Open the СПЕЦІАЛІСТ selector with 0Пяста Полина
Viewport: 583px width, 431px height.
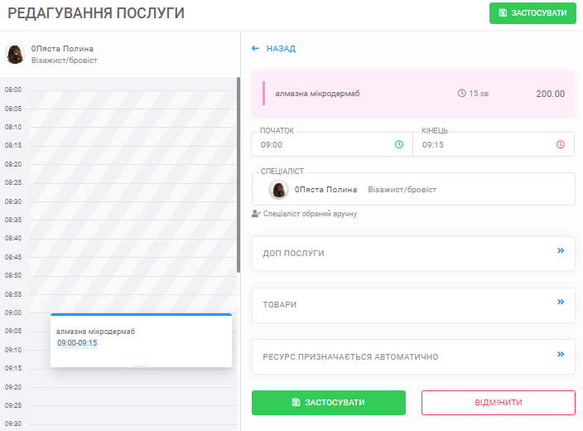(413, 189)
